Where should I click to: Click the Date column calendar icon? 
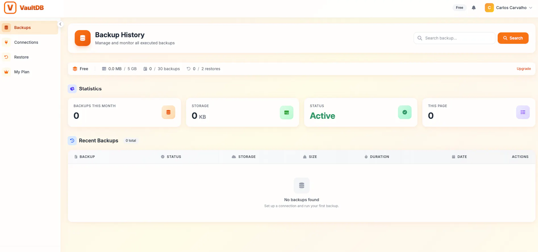453,157
